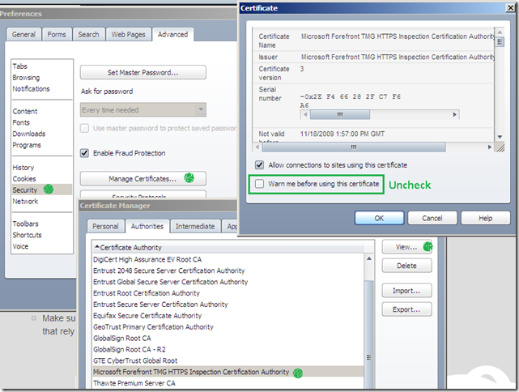Delete the selected certificate authority
519x392 pixels.
[x=406, y=266]
